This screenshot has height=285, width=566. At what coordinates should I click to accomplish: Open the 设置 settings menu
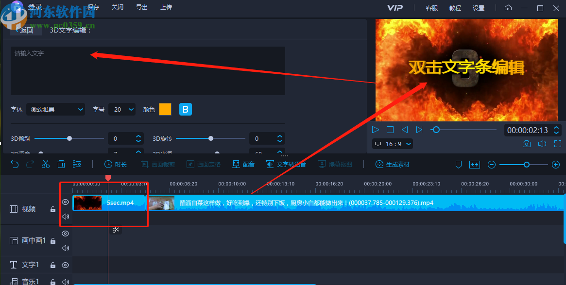click(x=479, y=8)
